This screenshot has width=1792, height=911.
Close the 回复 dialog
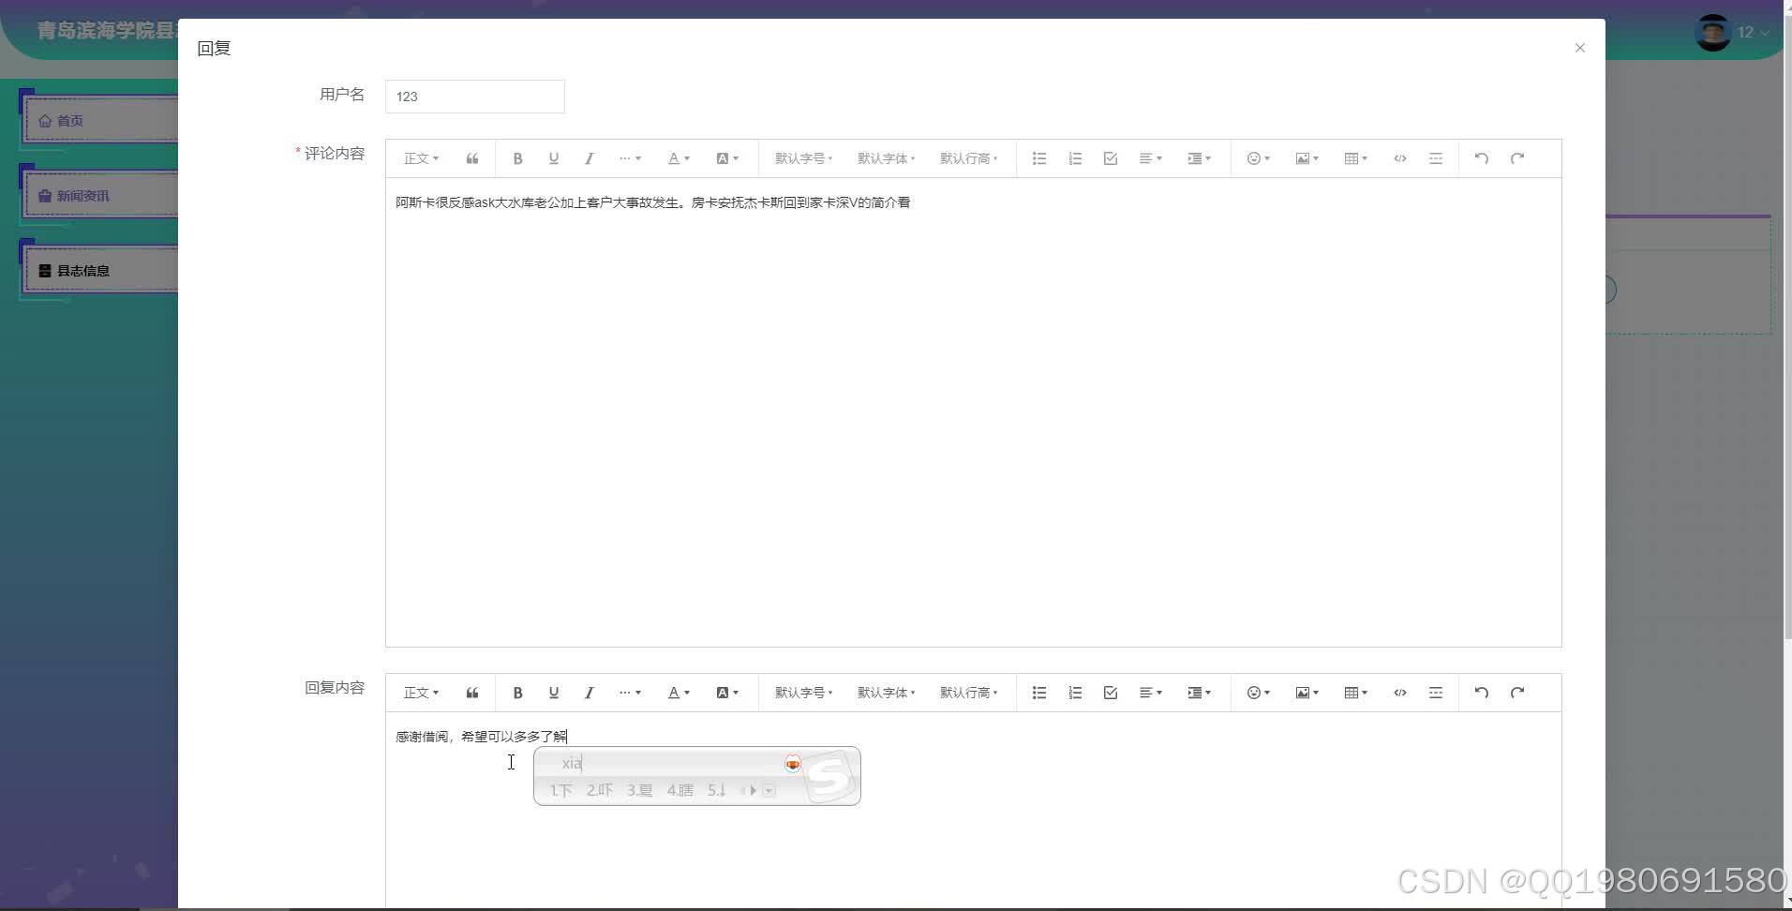pyautogui.click(x=1580, y=48)
